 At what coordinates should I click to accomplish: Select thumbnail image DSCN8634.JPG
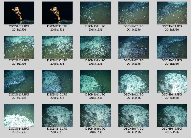click(x=19, y=47)
